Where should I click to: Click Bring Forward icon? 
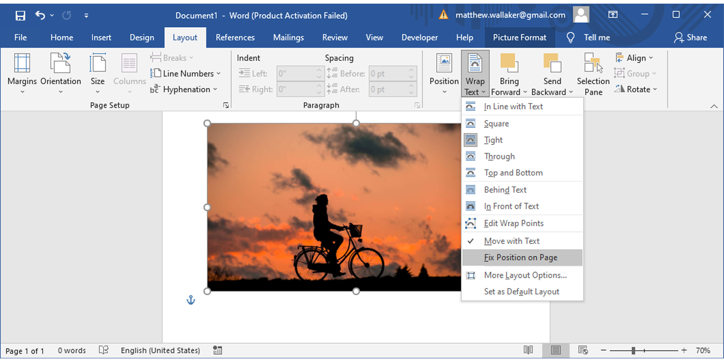(x=509, y=63)
